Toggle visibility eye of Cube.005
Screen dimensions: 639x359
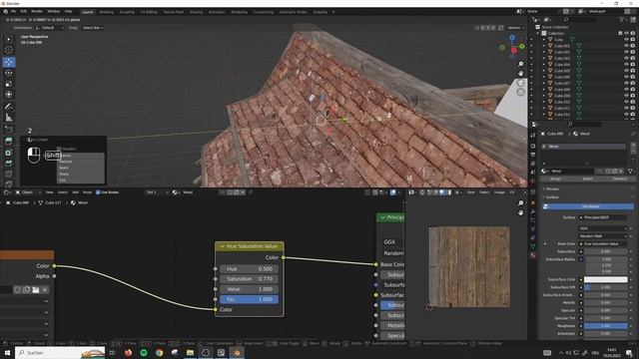click(x=626, y=71)
